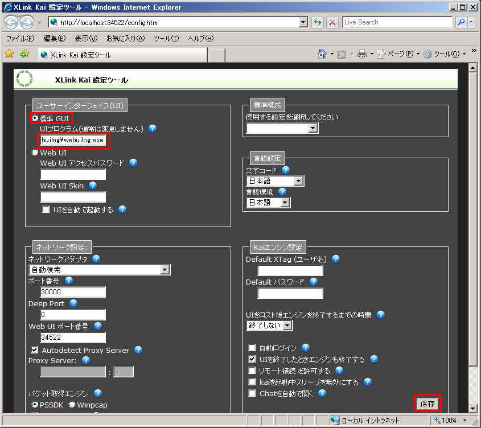Show help for 自動ログイン
Image resolution: width=481 pixels, height=428 pixels.
point(306,348)
